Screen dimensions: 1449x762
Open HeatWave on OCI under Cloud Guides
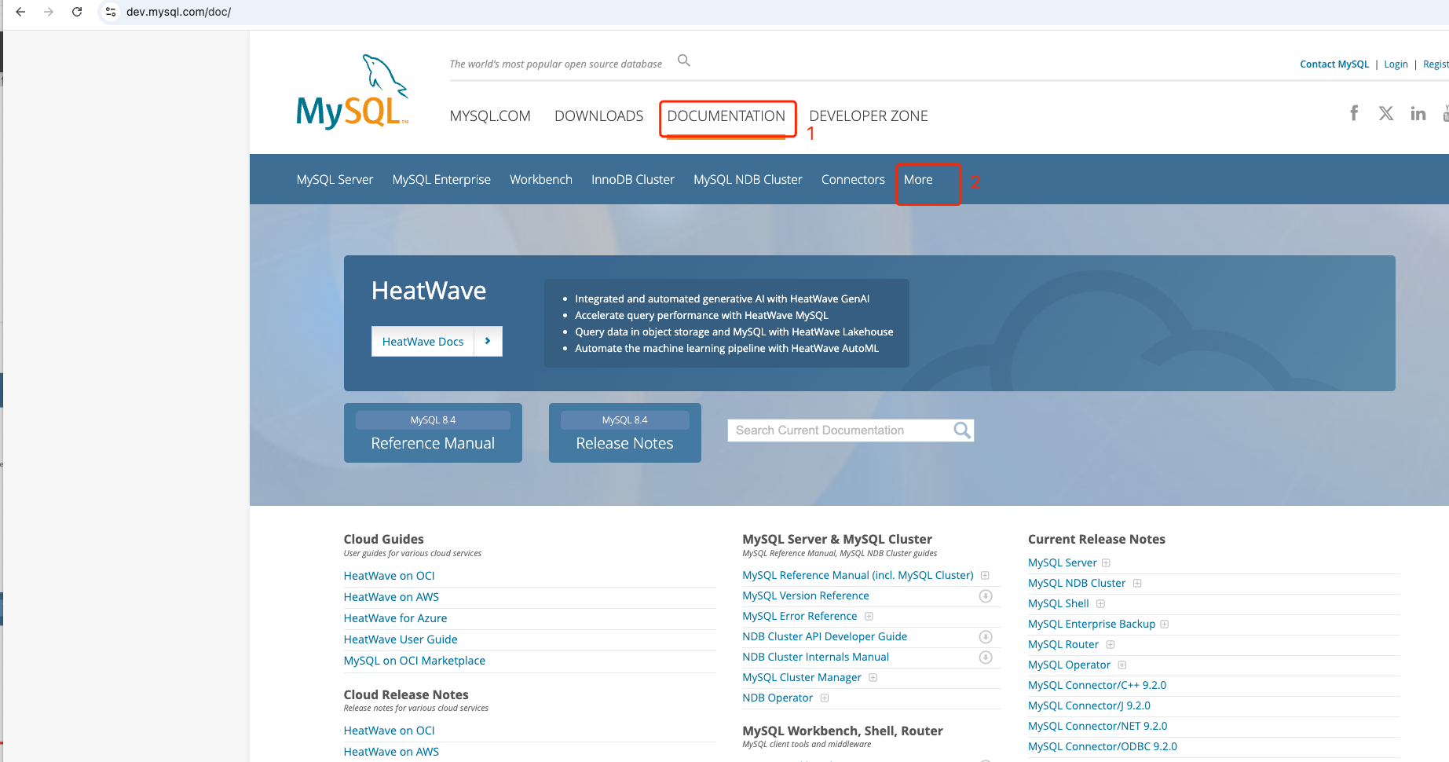click(x=389, y=576)
